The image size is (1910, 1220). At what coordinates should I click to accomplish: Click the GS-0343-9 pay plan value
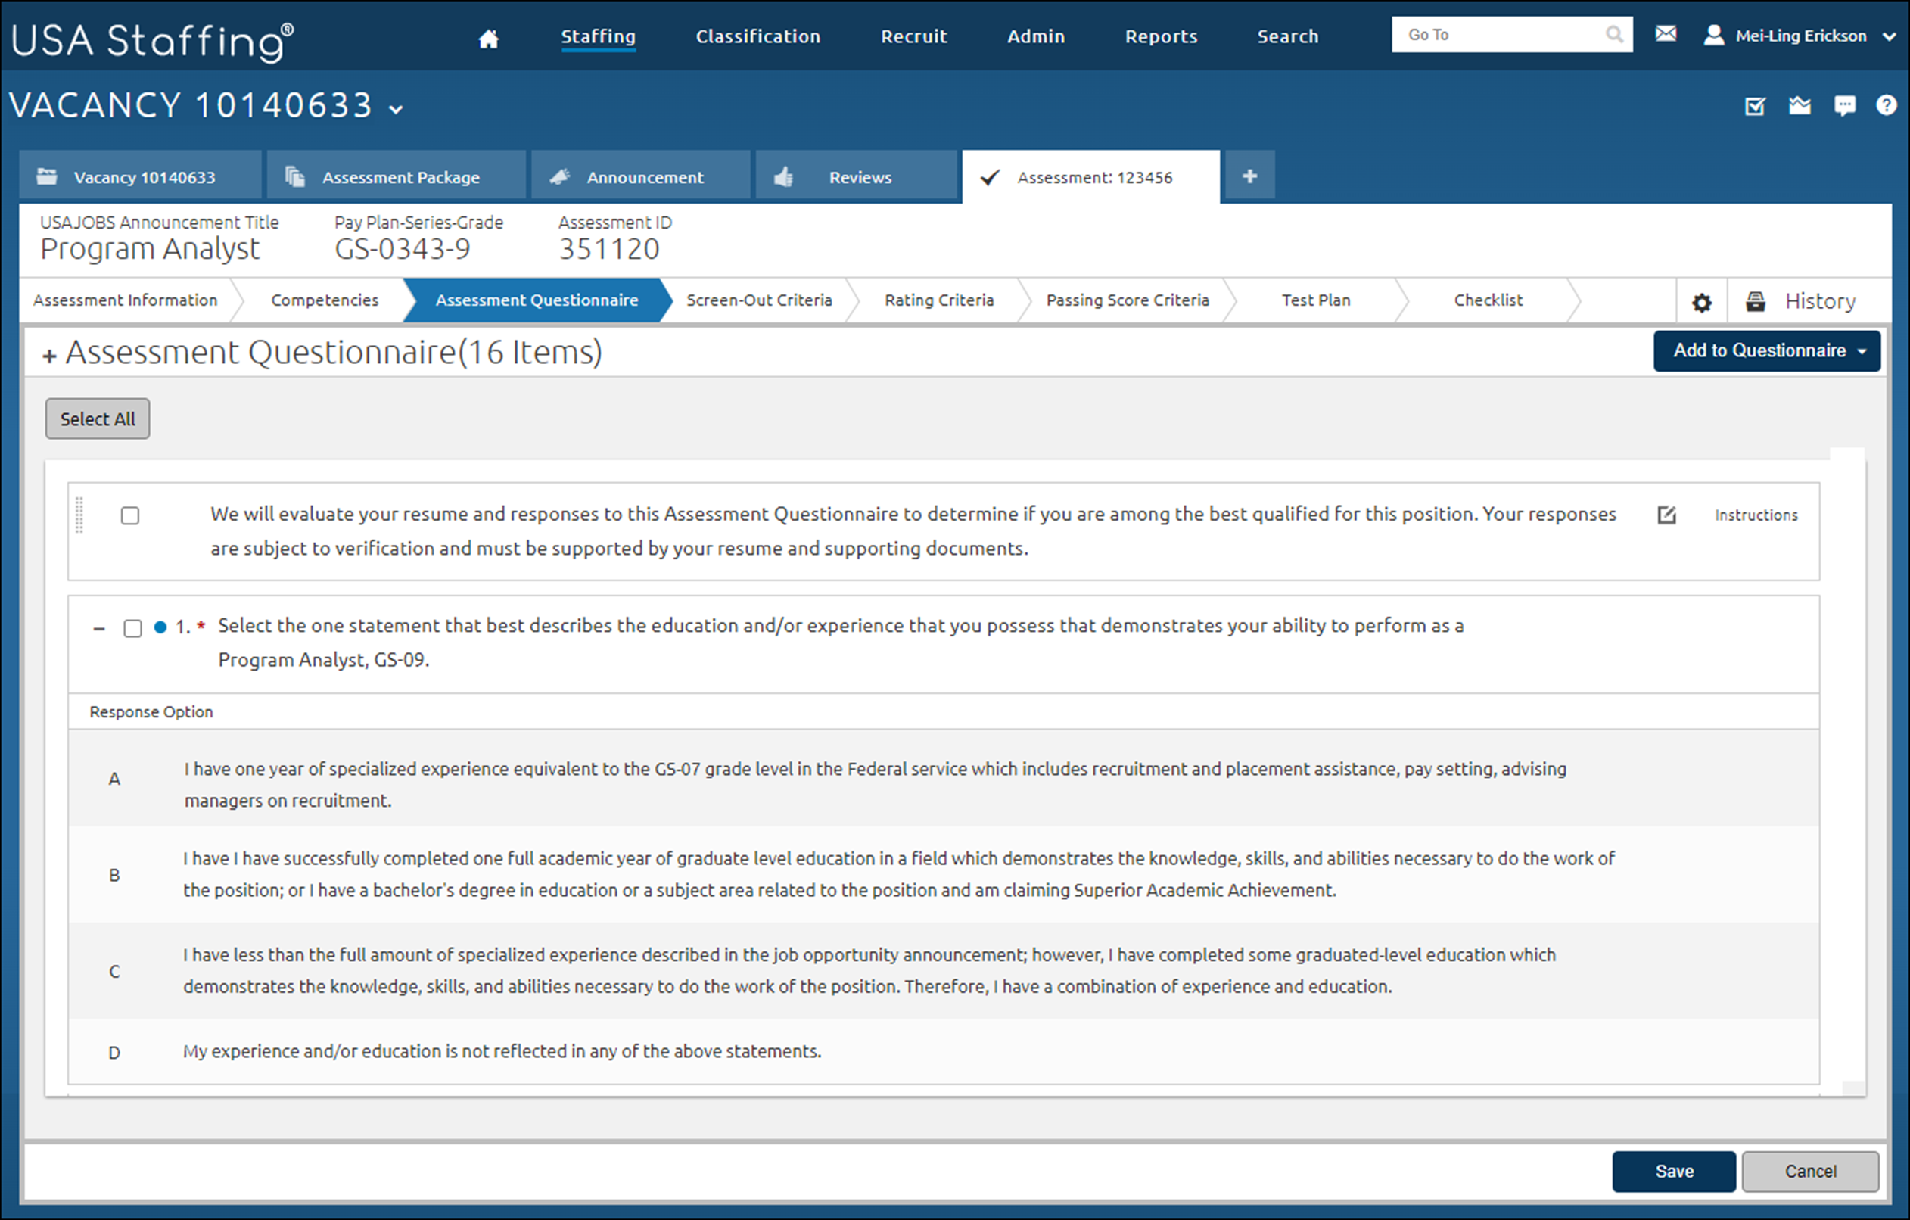tap(402, 249)
